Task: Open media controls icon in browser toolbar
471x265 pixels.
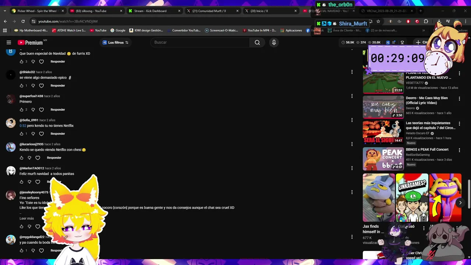Action: pyautogui.click(x=448, y=21)
